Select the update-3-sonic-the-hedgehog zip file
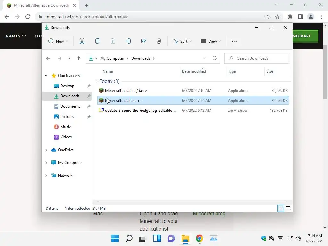 [x=193, y=111]
